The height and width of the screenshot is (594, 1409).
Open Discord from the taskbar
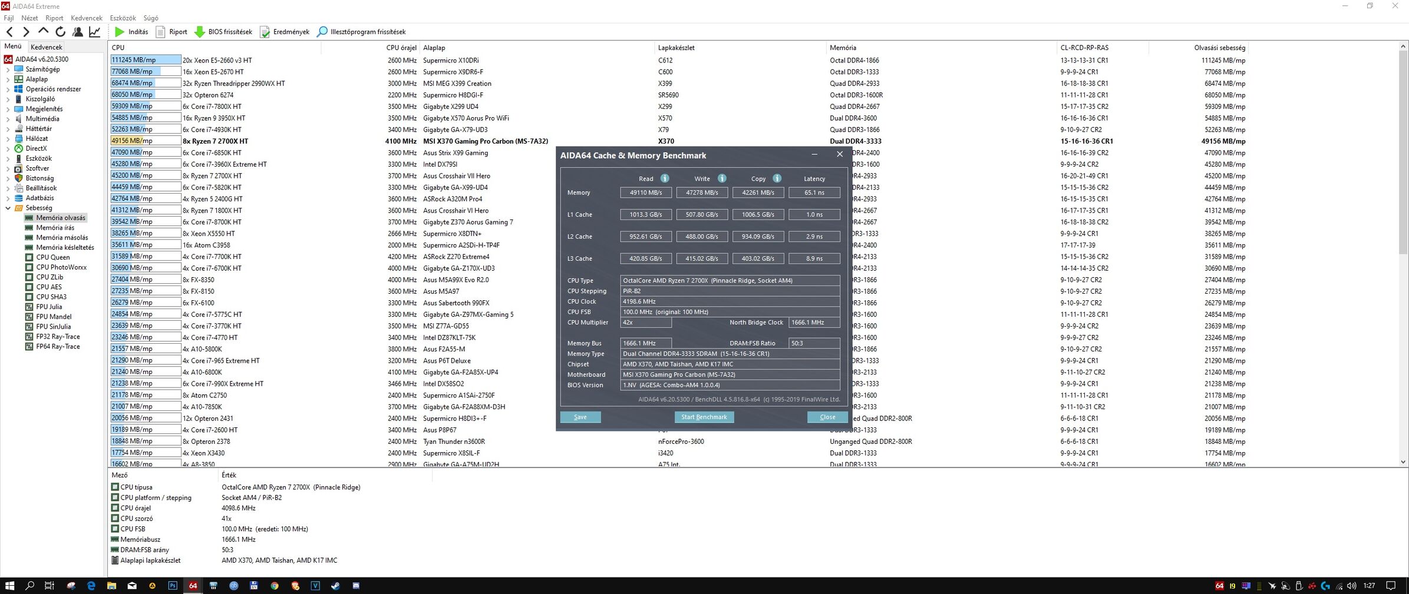coord(356,586)
